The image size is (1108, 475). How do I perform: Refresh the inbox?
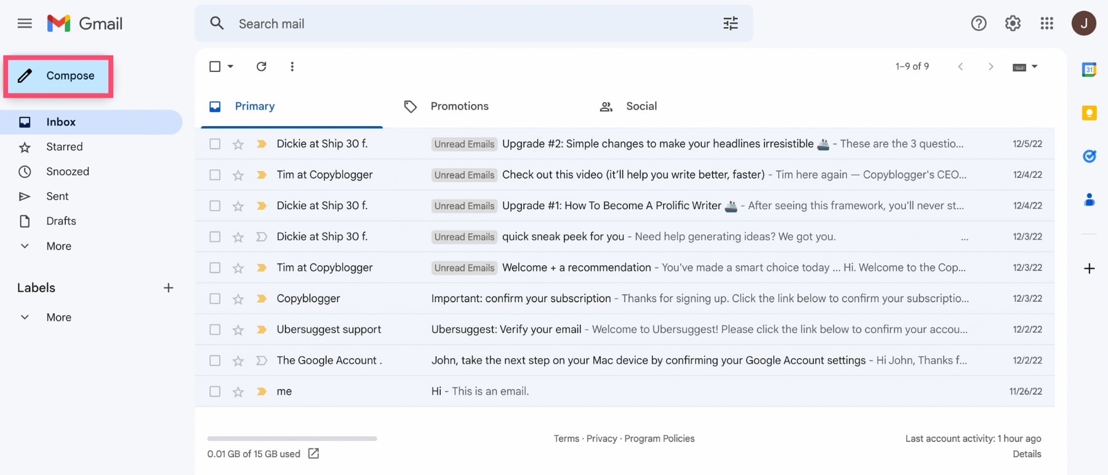coord(262,66)
